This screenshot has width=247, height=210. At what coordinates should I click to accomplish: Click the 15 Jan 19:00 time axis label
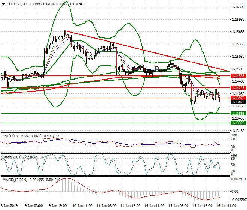tap(202, 206)
